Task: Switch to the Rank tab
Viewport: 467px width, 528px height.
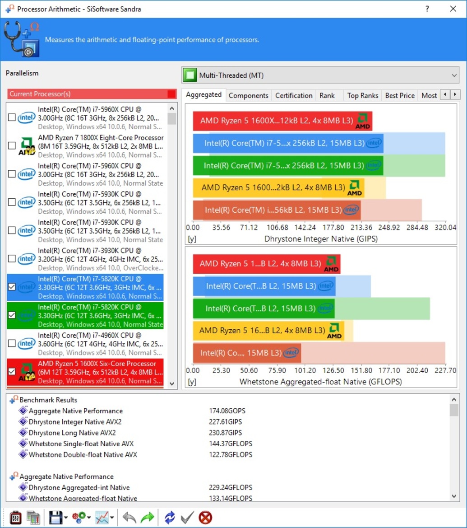Action: click(x=327, y=96)
